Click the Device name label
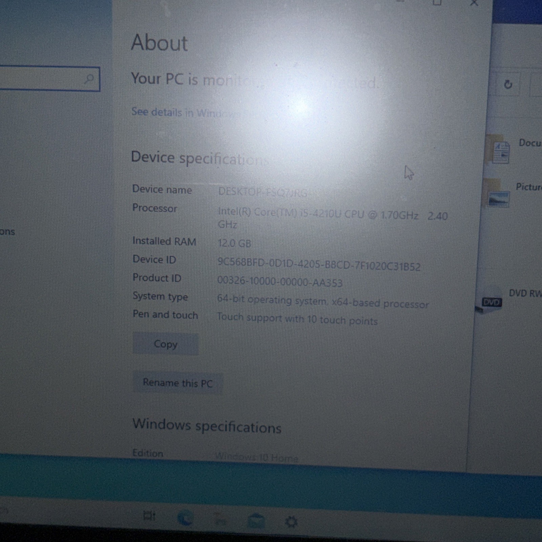This screenshot has height=542, width=542. 162,189
